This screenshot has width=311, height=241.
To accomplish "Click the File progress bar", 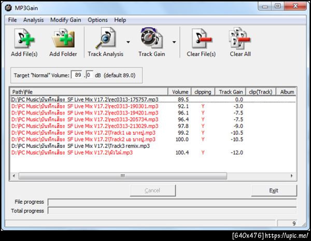I will [x=172, y=202].
